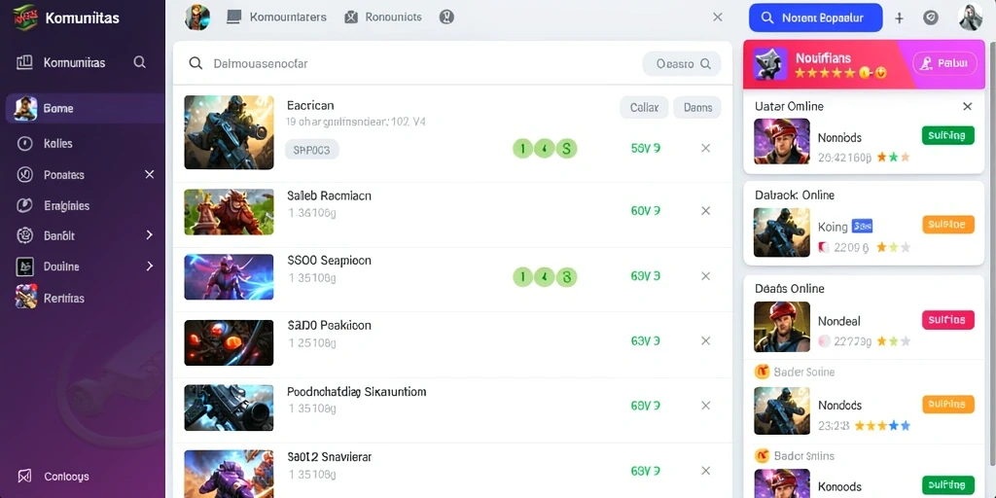This screenshot has width=996, height=498.
Task: Open the Rertiitas sidebar entry
Action: click(x=63, y=298)
